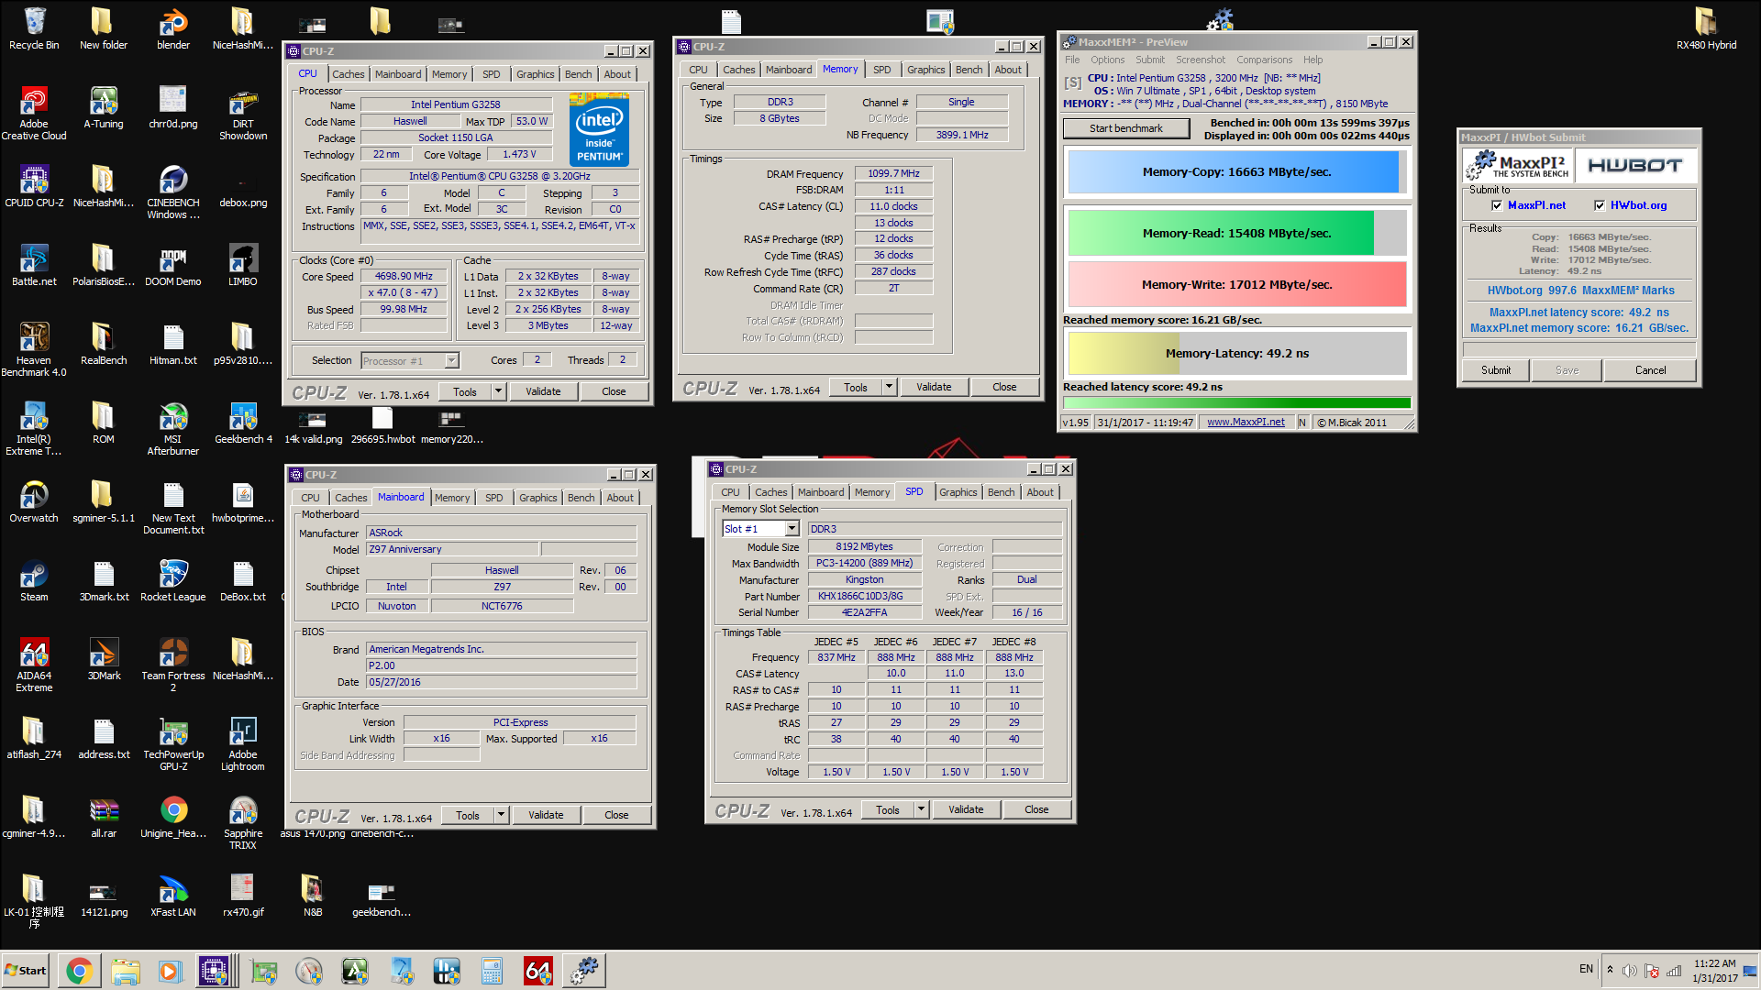Image resolution: width=1761 pixels, height=990 pixels.
Task: Toggle the HWbot.org submit checkbox
Action: click(x=1600, y=205)
